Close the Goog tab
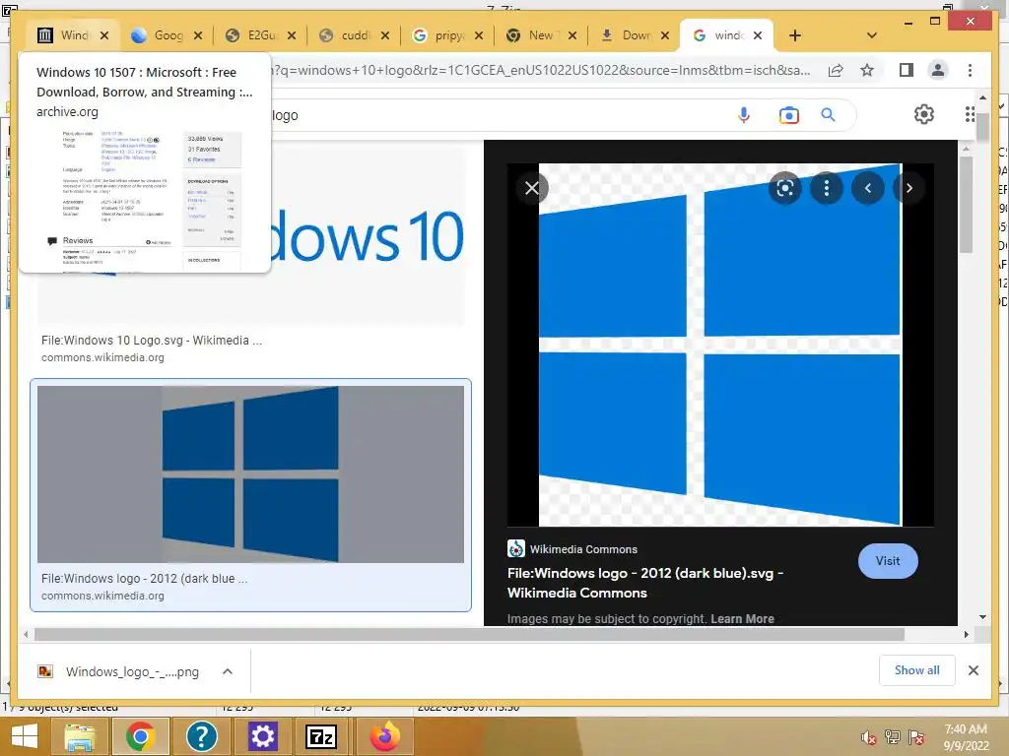This screenshot has height=756, width=1009. point(198,35)
